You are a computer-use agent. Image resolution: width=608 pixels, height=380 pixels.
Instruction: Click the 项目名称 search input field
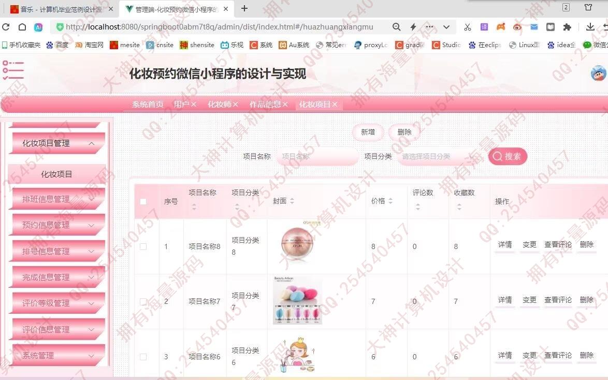click(x=317, y=156)
